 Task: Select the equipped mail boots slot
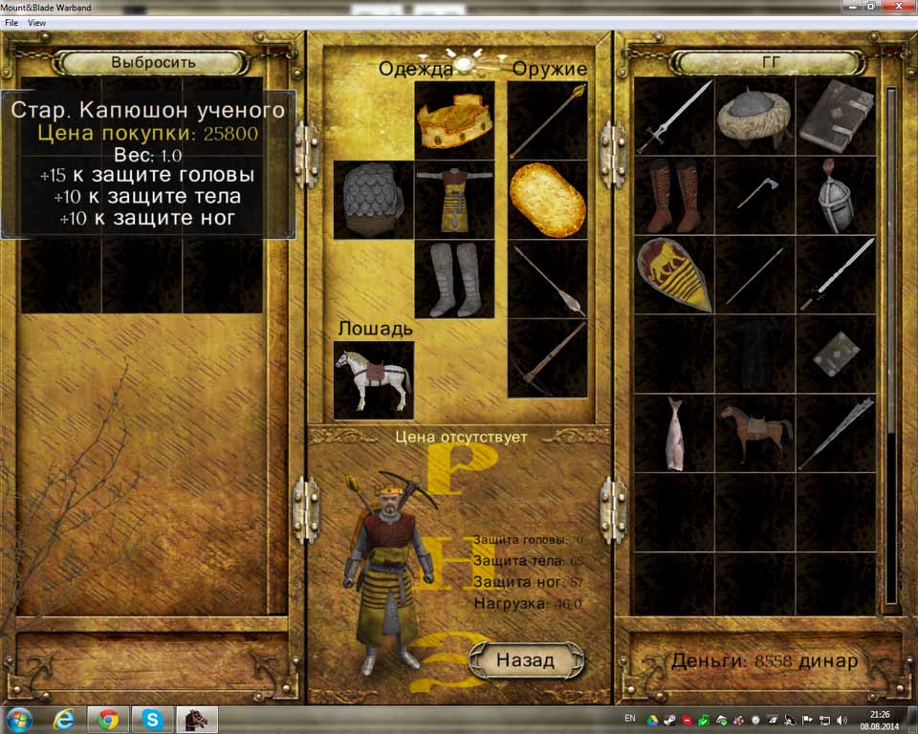point(454,279)
